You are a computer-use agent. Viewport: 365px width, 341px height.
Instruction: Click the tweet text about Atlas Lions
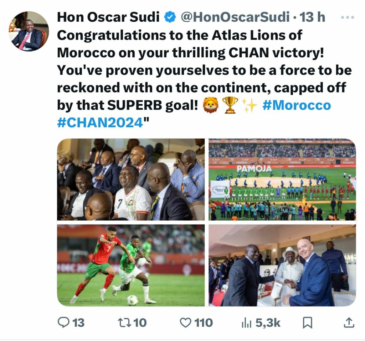204,79
